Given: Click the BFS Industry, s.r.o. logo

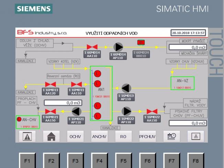Looking at the screenshot, I should click(x=42, y=33).
